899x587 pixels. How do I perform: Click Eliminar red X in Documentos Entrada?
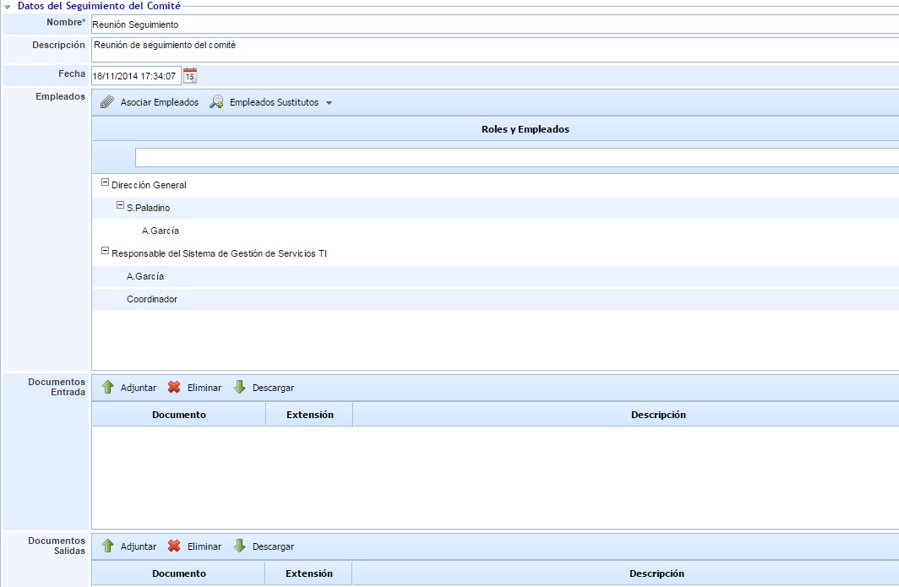(x=174, y=388)
